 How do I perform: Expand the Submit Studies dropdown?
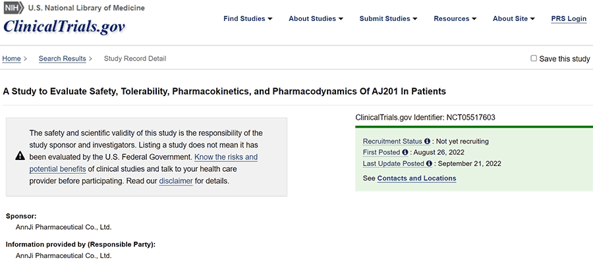click(x=389, y=18)
